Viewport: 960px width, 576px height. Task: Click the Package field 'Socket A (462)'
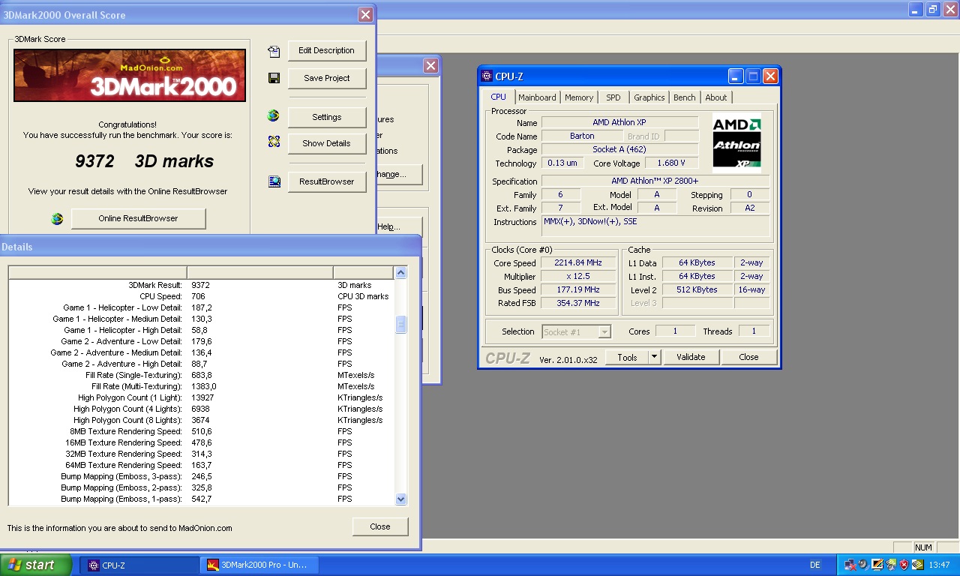click(619, 149)
